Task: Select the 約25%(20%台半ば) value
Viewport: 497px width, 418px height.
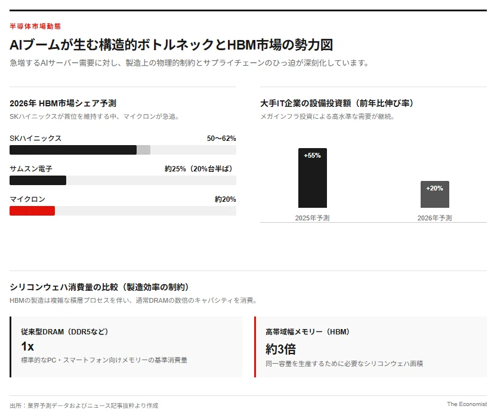Action: click(199, 169)
